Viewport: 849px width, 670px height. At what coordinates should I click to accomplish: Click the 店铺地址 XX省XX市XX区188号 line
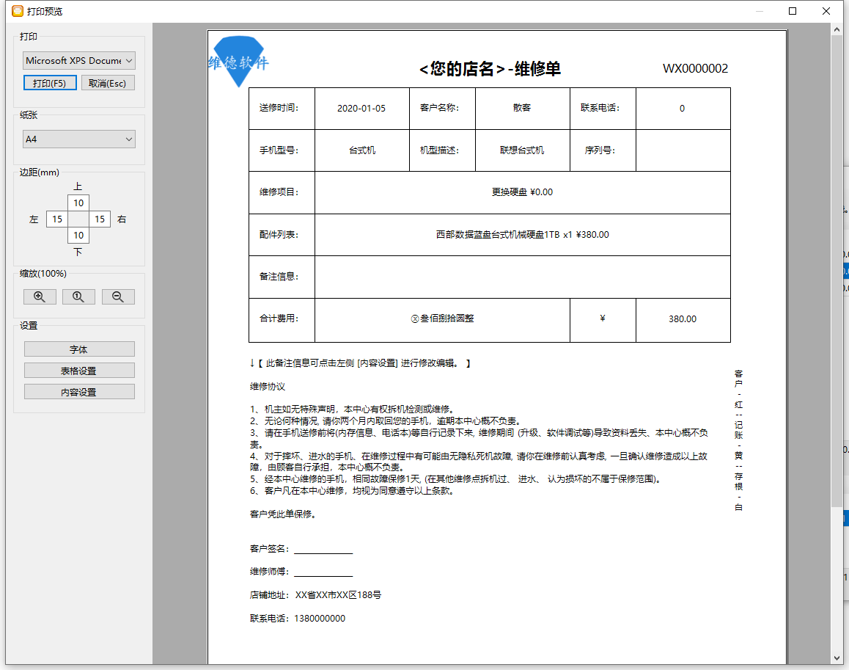pyautogui.click(x=315, y=595)
